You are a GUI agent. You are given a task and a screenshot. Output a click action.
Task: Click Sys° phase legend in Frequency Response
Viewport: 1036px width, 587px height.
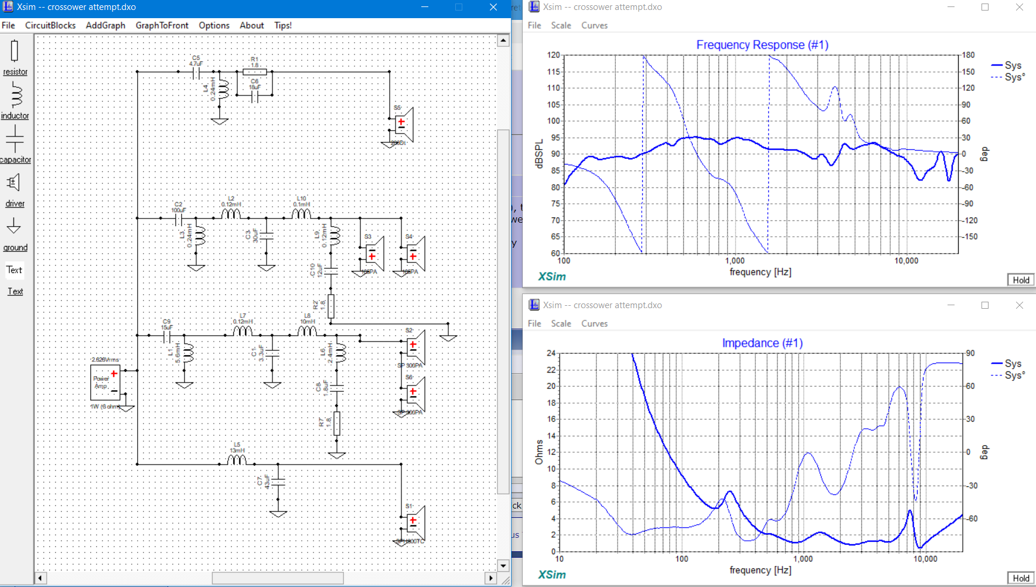(x=1008, y=77)
